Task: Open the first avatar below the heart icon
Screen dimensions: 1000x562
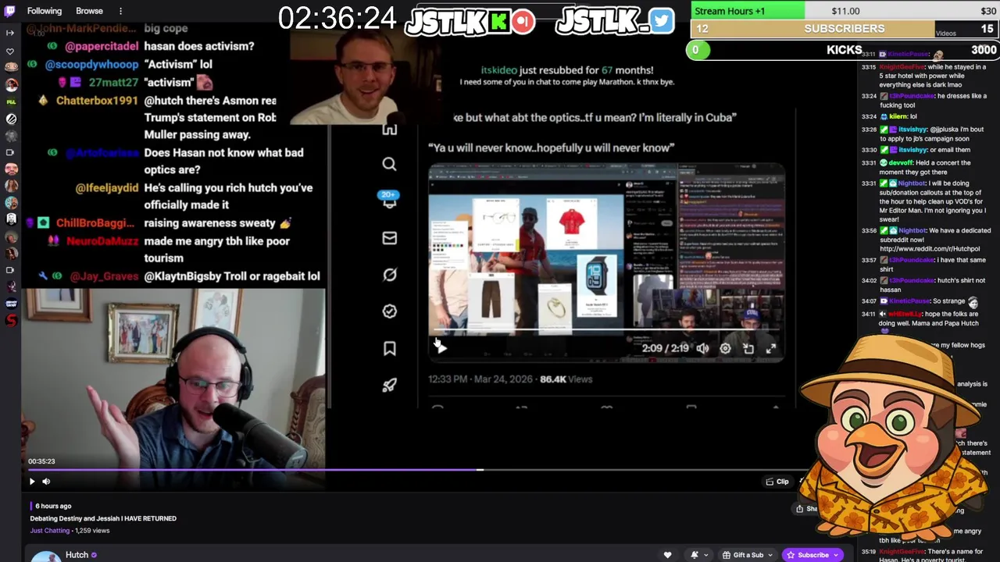Action: pyautogui.click(x=11, y=68)
